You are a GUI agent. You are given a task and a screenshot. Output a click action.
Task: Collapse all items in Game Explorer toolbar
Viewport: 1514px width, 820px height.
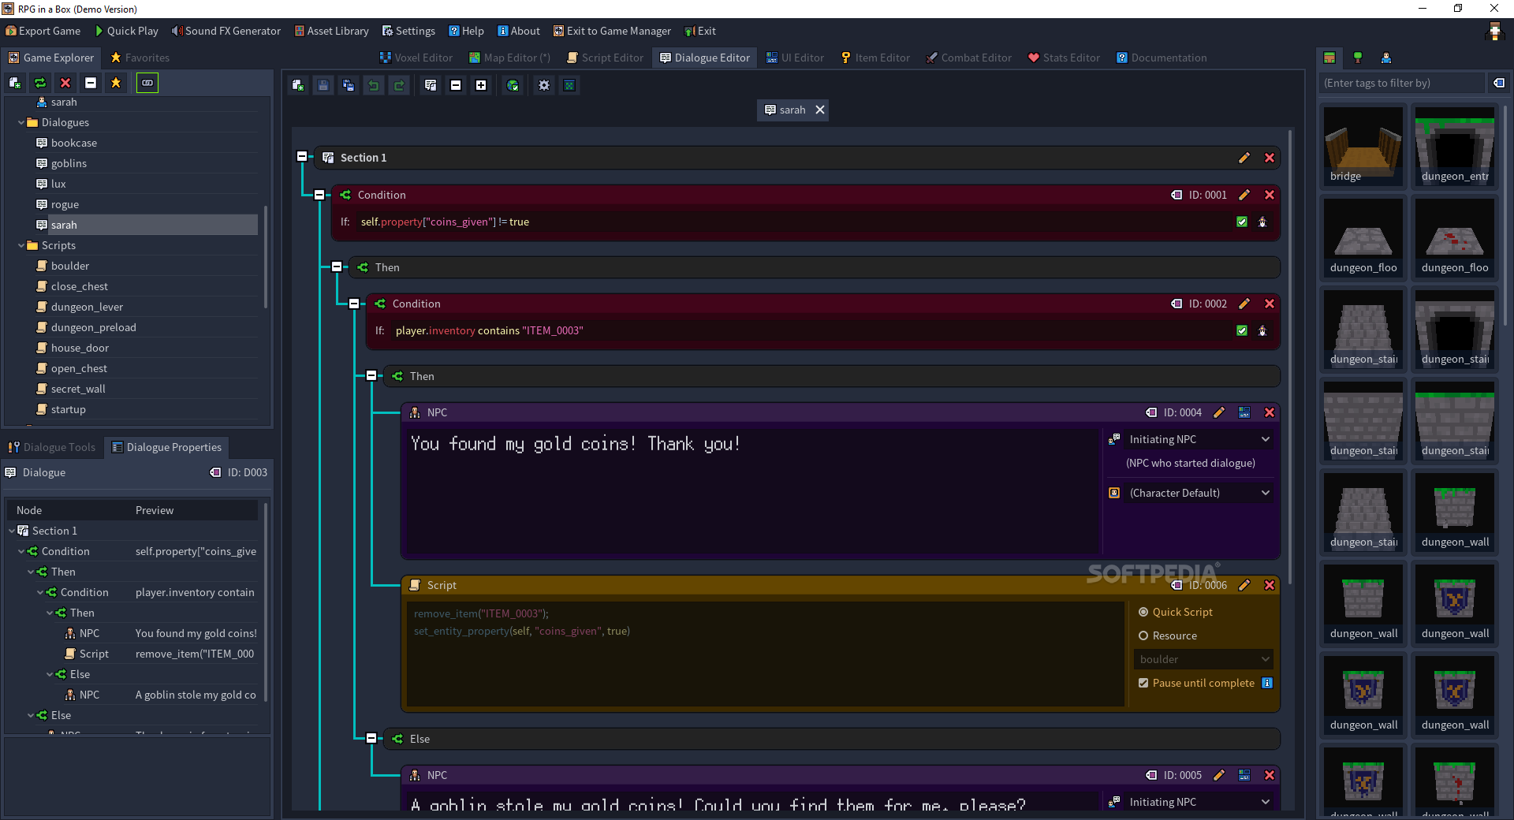click(x=91, y=83)
